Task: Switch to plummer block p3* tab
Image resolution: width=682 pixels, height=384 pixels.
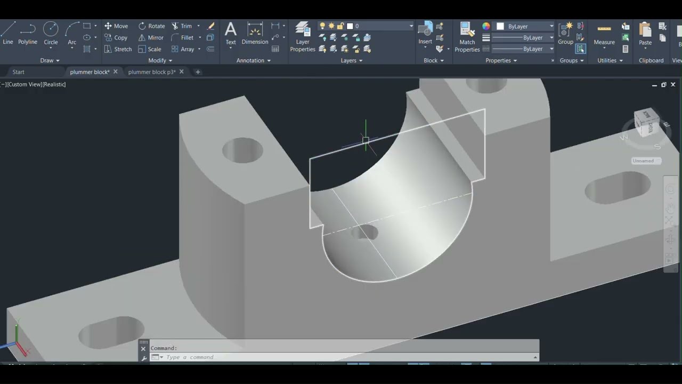Action: pyautogui.click(x=152, y=71)
